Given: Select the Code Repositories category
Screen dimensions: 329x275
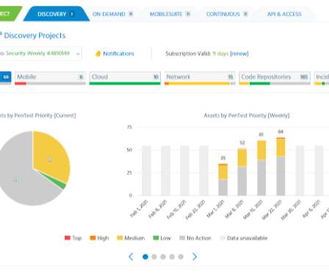Looking at the screenshot, I should tap(275, 78).
